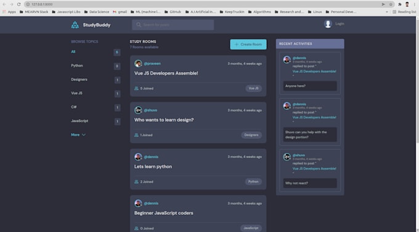Click @shuvo username on design room
This screenshot has height=232, width=419.
pyautogui.click(x=150, y=110)
